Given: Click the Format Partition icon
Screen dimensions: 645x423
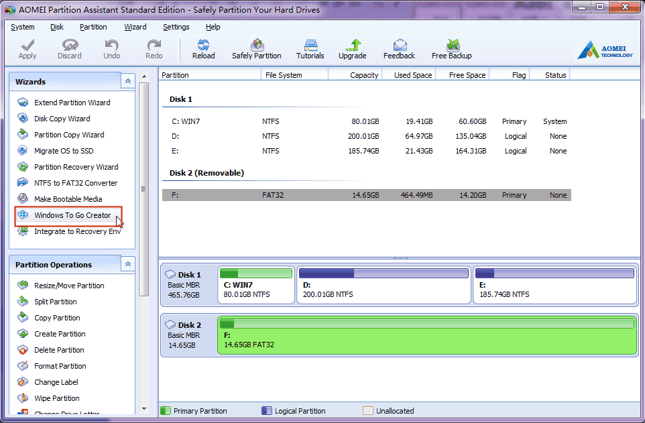Looking at the screenshot, I should 23,366.
